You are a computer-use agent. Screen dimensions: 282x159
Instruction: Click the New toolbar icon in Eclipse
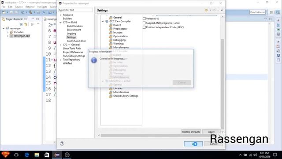(x=4, y=12)
